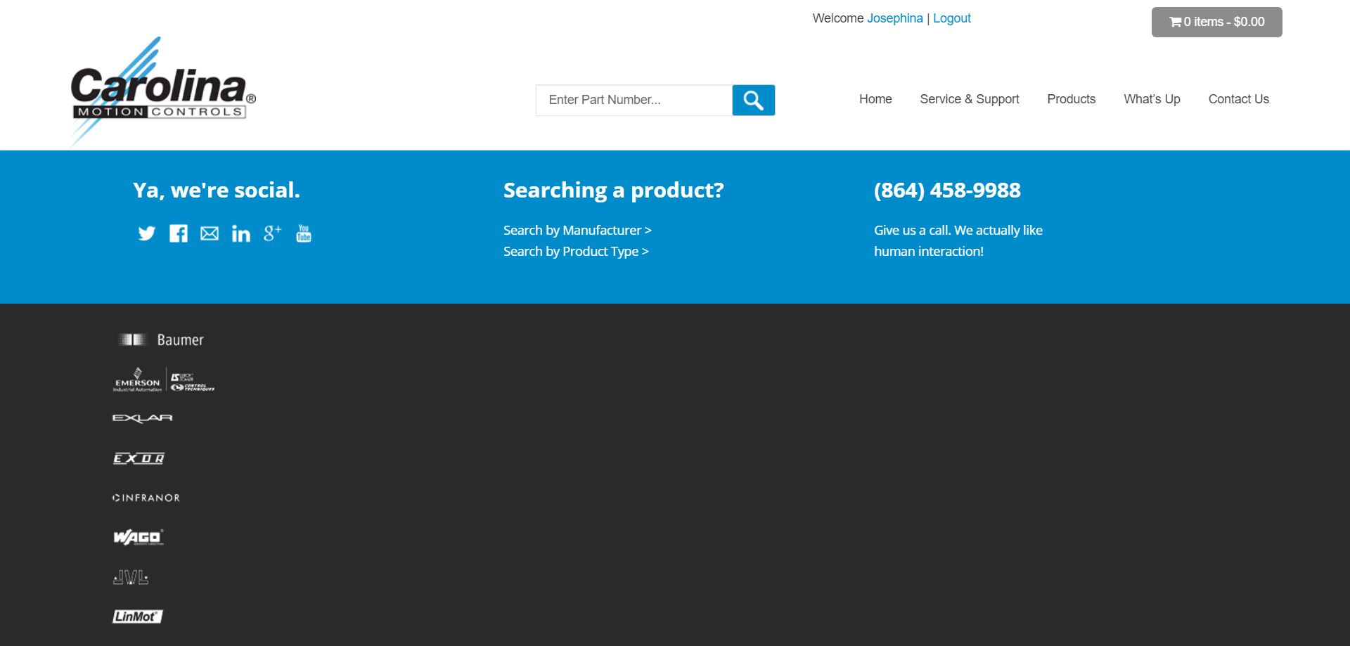Select the WAGO manufacturer logo
This screenshot has width=1350, height=646.
pyautogui.click(x=139, y=537)
